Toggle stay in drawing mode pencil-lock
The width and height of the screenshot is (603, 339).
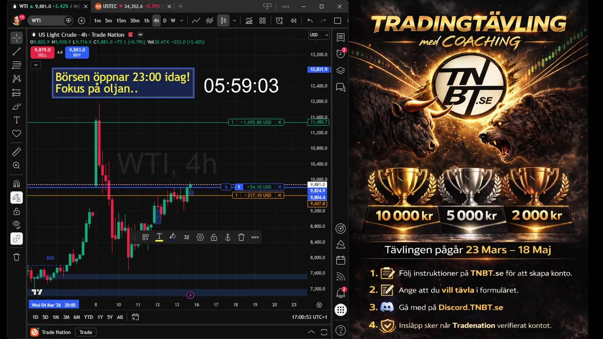click(16, 197)
